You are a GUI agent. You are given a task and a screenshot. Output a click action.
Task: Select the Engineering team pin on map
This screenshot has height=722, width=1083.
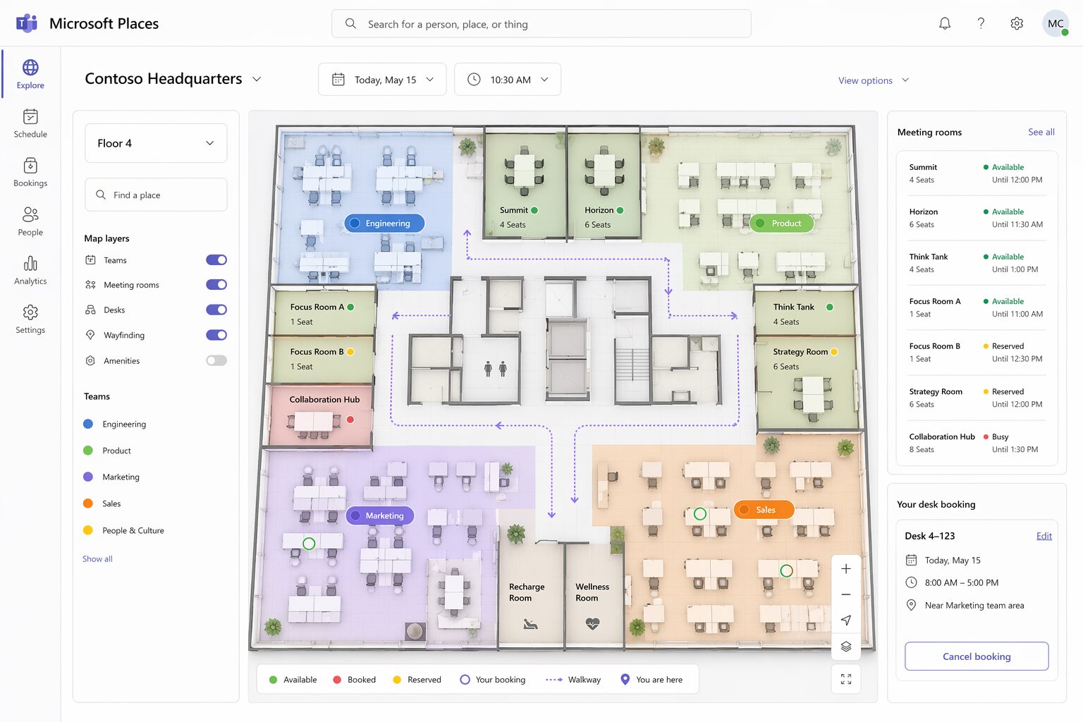point(384,224)
